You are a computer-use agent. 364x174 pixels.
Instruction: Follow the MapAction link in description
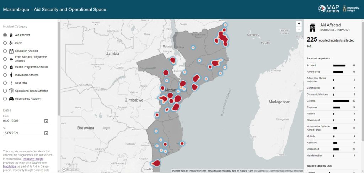(9, 166)
